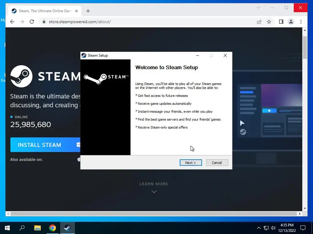313x234 pixels.
Task: Reload the Steam store page
Action: click(x=32, y=22)
